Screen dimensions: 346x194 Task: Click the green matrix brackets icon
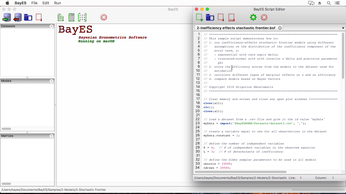(x=82, y=17)
